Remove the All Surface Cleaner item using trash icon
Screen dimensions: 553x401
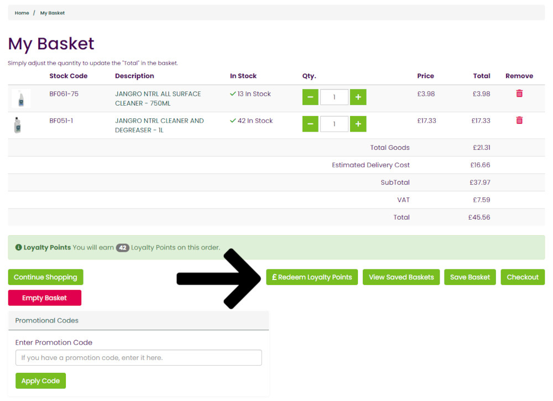click(519, 93)
